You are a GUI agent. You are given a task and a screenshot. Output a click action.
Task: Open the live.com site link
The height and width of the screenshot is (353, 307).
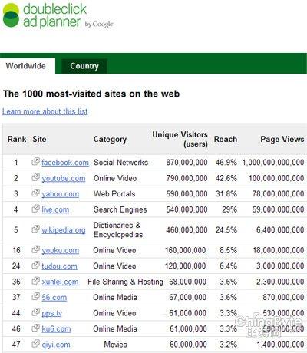pyautogui.click(x=55, y=209)
